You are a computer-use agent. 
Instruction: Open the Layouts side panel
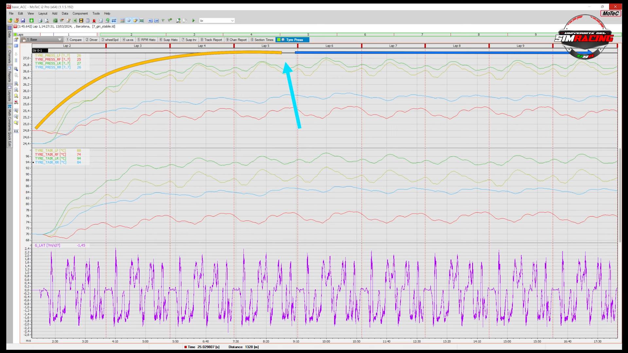click(x=9, y=95)
